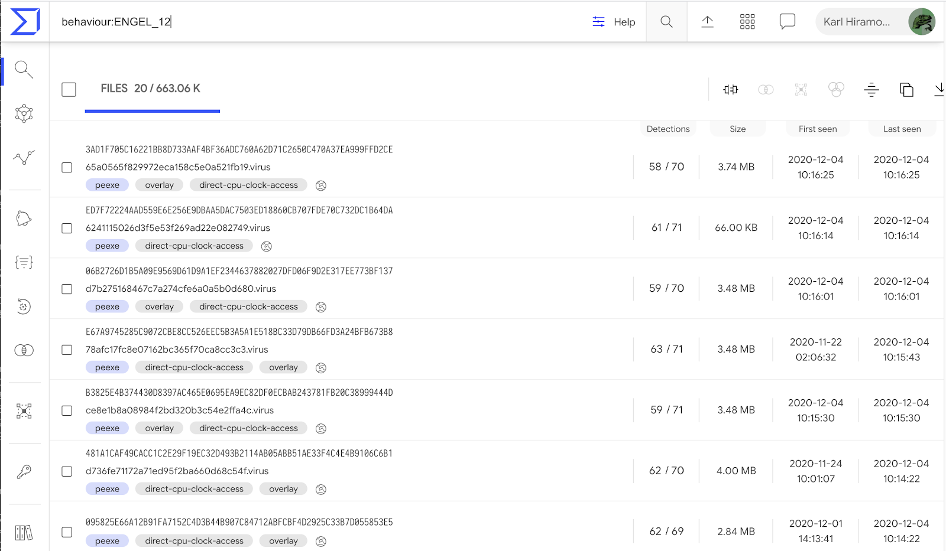This screenshot has height=551, width=946.
Task: Open the notifications bell in sidebar
Action: point(24,219)
